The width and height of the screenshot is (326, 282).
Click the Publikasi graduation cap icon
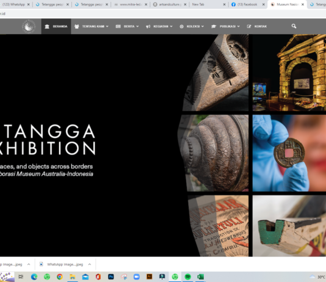coord(214,26)
